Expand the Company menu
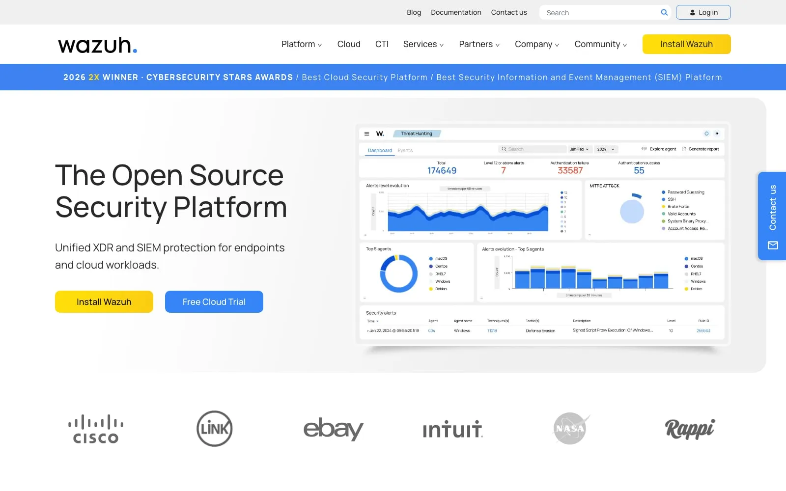 [x=537, y=44]
